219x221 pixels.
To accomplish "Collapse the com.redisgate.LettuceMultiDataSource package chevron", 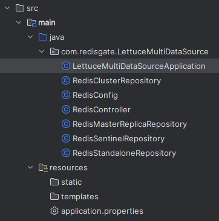I will [42, 51].
